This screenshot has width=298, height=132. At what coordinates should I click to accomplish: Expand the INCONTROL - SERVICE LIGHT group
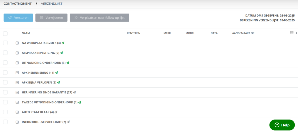tap(17, 122)
